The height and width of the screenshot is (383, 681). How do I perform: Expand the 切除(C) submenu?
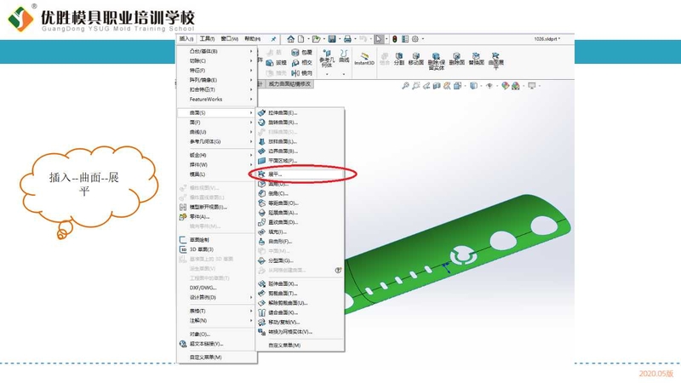pyautogui.click(x=216, y=60)
